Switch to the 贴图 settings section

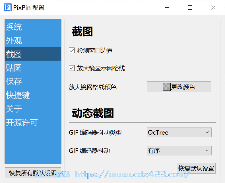pos(33,68)
